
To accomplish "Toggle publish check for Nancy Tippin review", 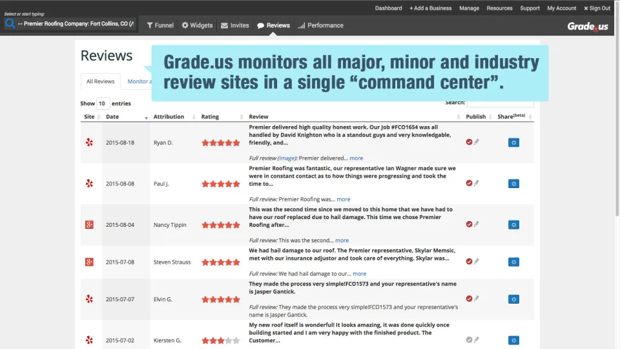I will (469, 224).
